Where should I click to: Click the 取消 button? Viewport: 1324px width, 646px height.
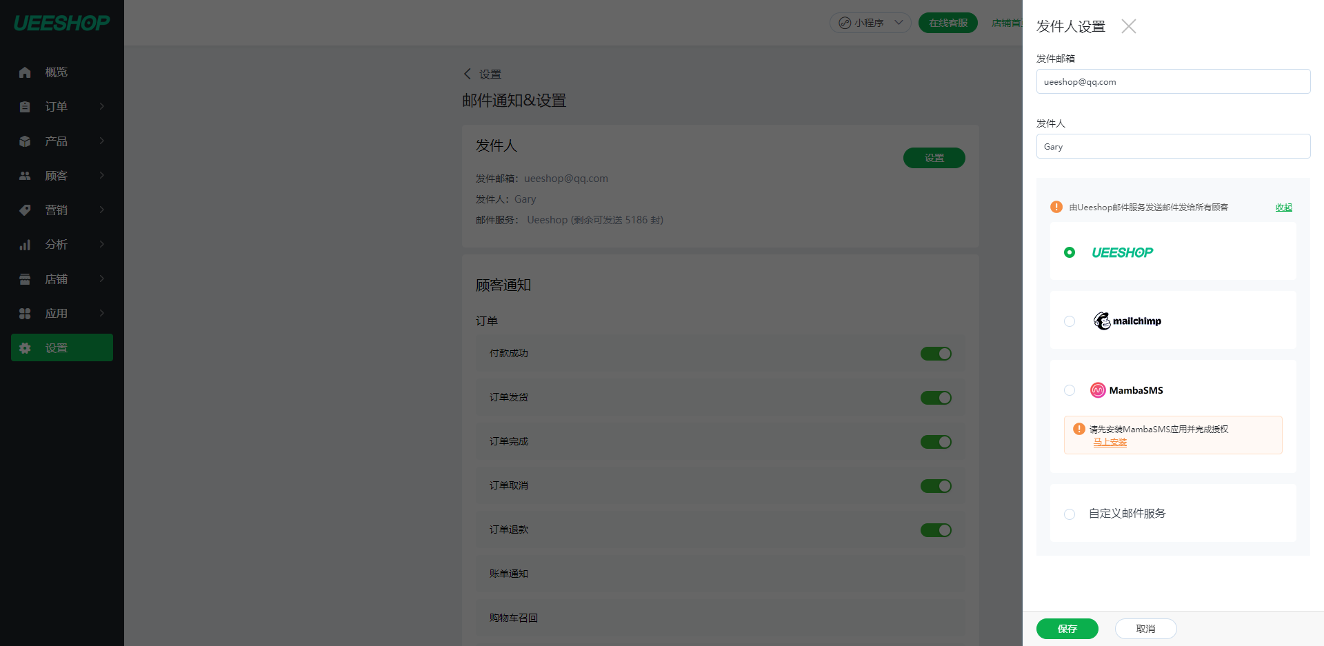pos(1145,629)
